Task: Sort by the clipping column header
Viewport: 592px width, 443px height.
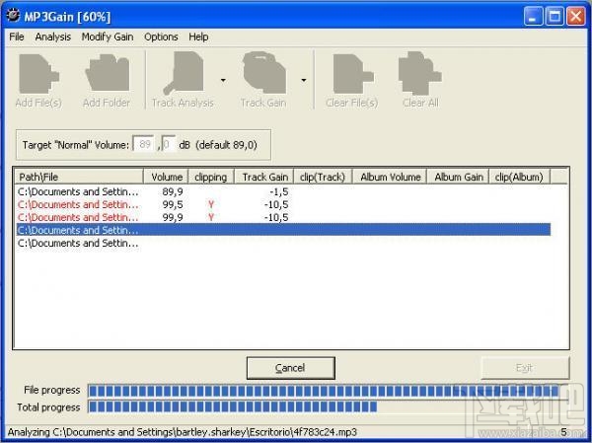Action: pos(211,177)
